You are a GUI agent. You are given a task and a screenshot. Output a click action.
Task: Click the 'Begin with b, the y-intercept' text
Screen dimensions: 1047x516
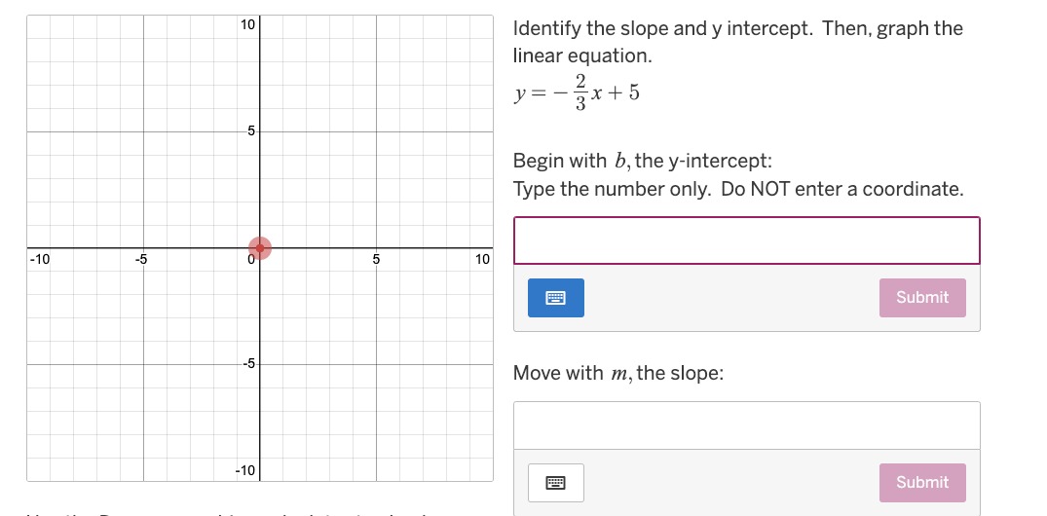643,161
